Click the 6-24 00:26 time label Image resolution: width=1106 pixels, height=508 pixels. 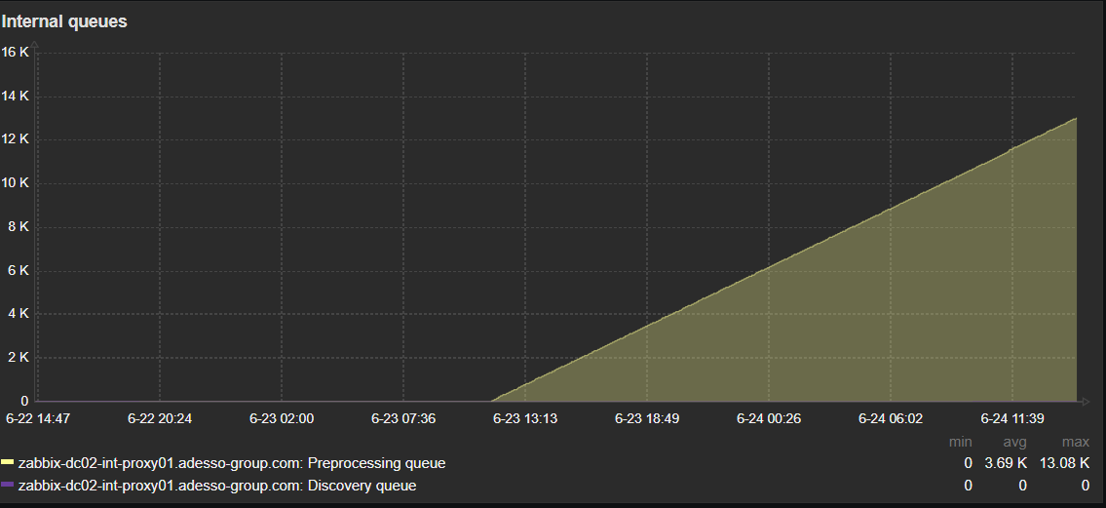click(x=769, y=418)
